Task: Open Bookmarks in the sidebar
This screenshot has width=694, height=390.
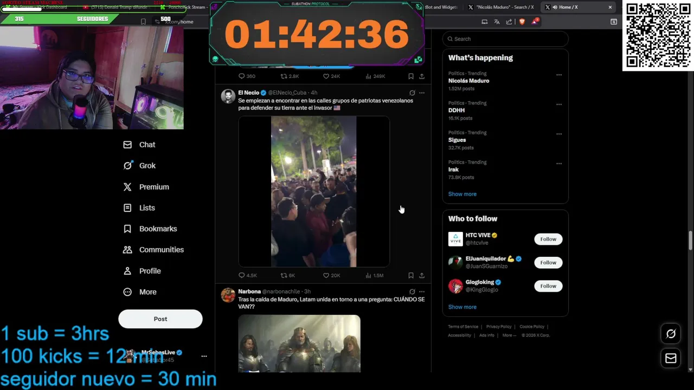Action: 150,229
